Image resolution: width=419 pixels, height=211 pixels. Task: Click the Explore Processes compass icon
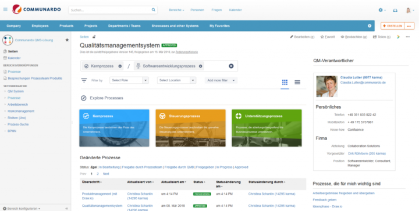[84, 98]
